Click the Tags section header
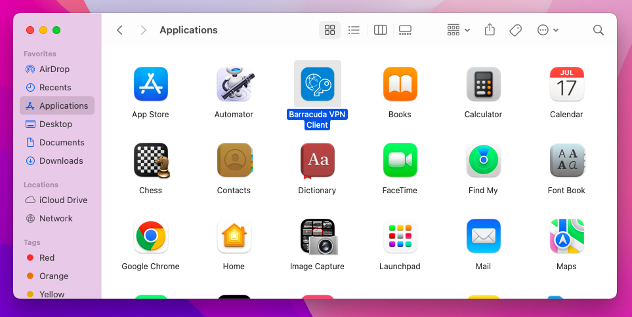The width and height of the screenshot is (632, 317). 32,242
